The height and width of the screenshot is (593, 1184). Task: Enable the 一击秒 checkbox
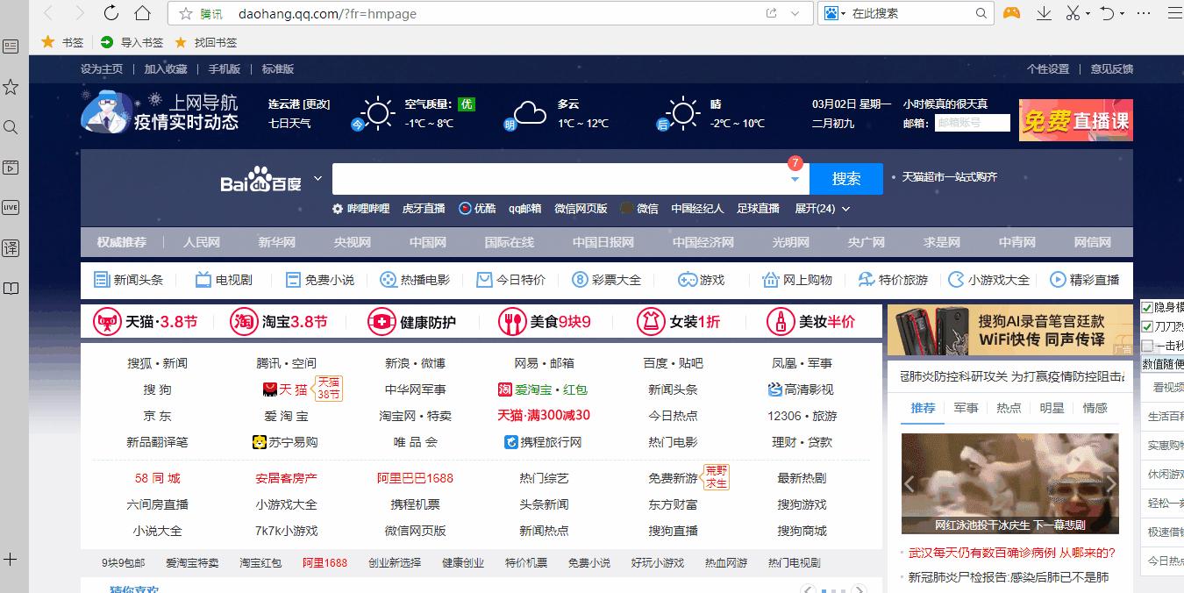[x=1145, y=346]
